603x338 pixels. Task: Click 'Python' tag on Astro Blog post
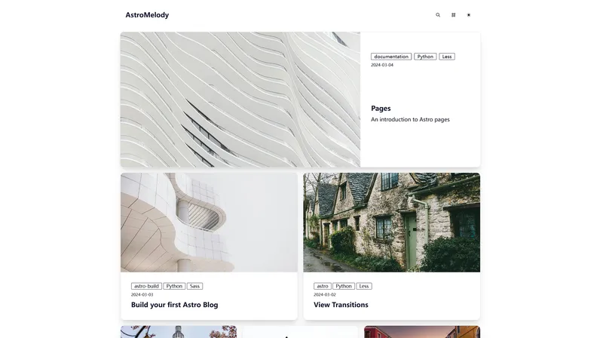click(174, 286)
